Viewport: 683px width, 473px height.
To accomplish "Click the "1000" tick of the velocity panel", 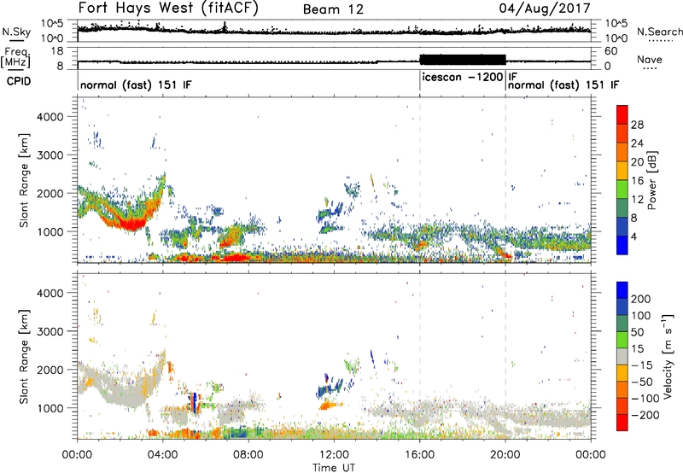I will (x=50, y=408).
